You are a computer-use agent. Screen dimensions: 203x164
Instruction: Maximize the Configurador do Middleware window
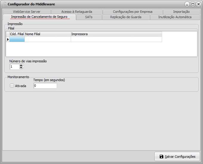[193, 4]
